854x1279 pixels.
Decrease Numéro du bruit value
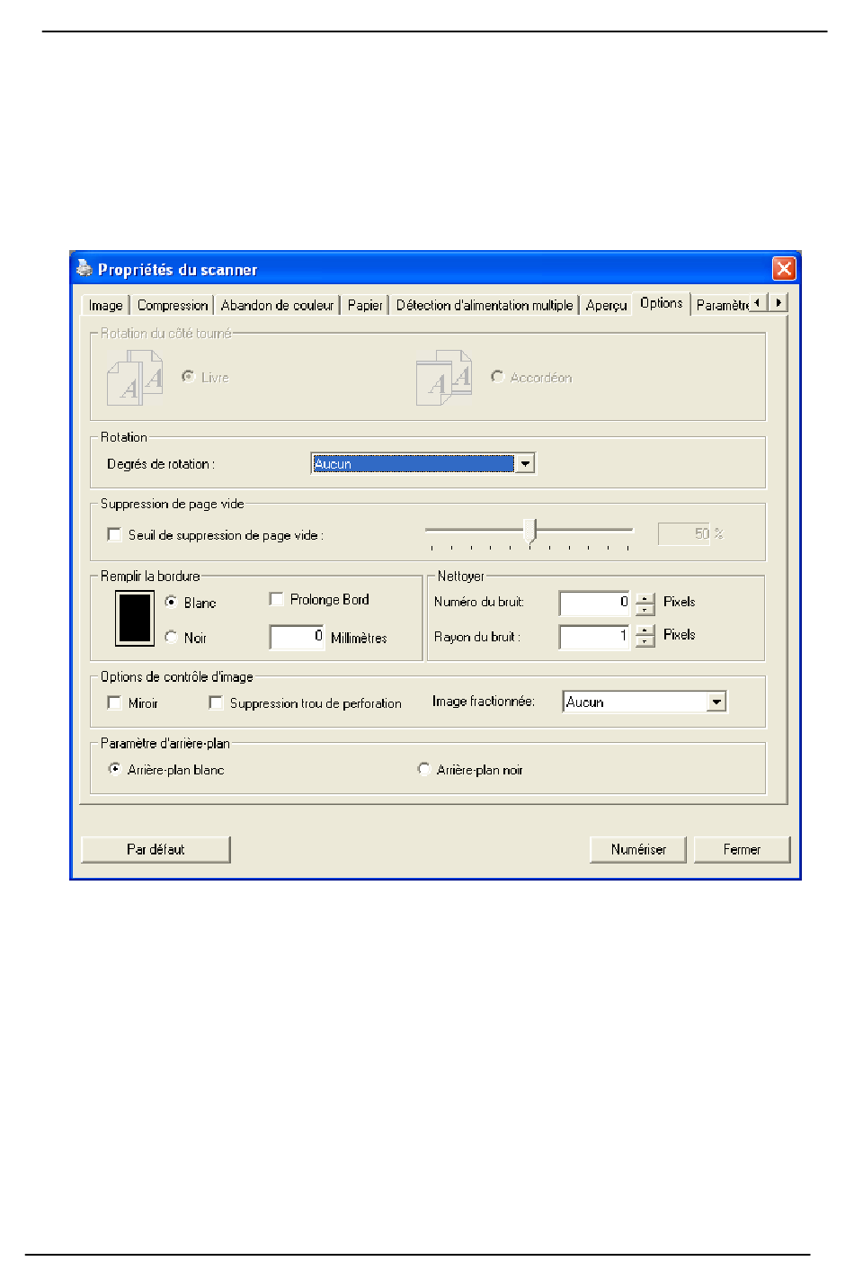645,609
